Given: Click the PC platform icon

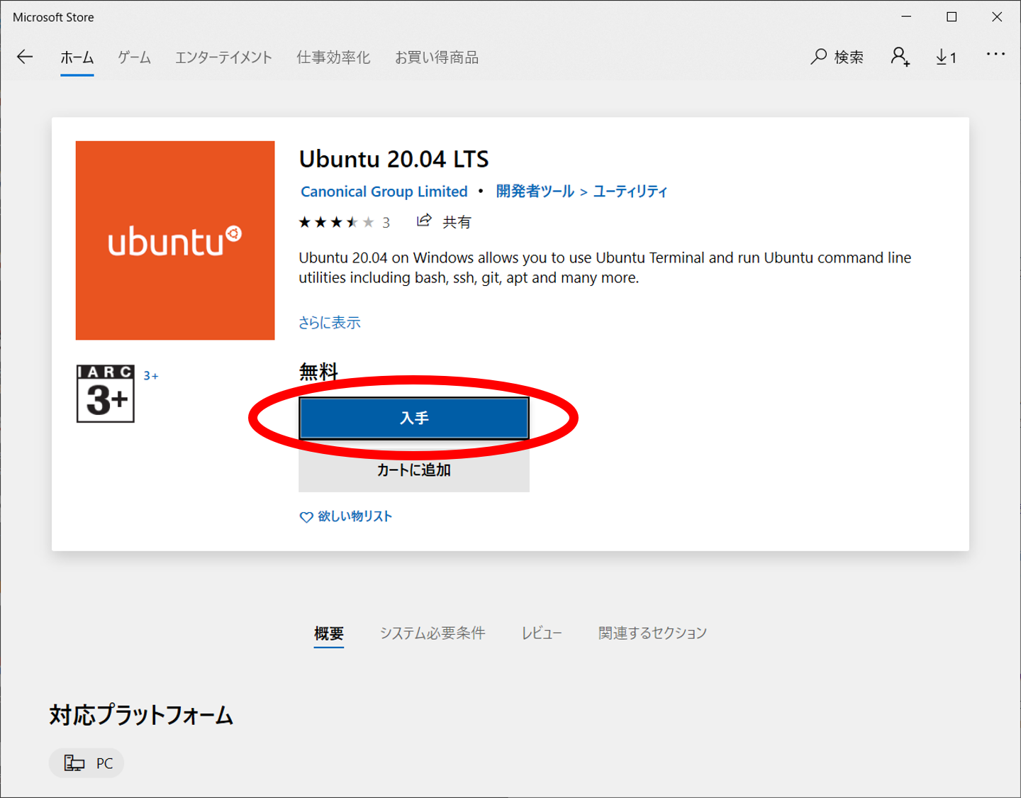Looking at the screenshot, I should click(74, 763).
